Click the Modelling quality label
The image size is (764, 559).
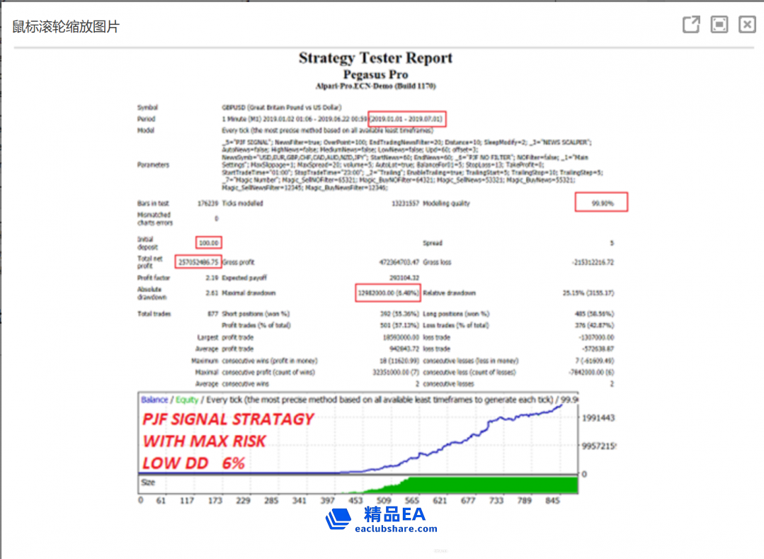[446, 203]
